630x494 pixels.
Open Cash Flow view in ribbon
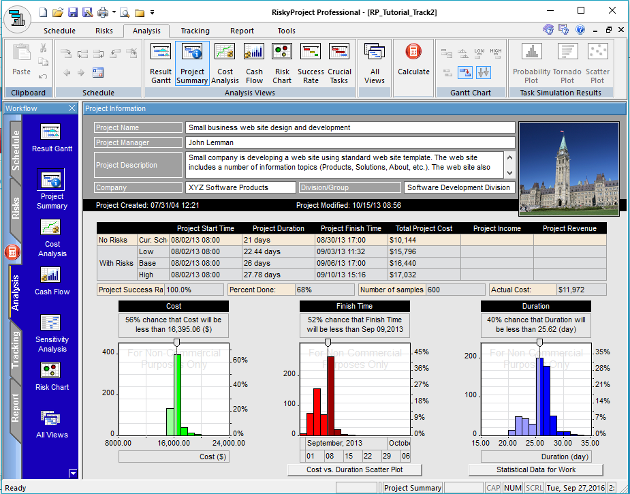pyautogui.click(x=254, y=63)
